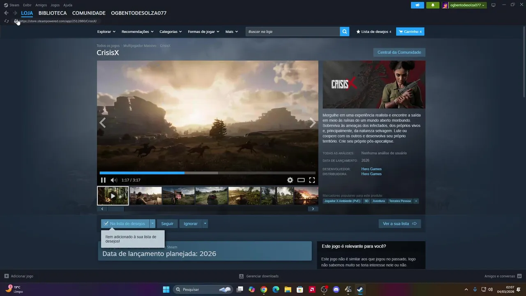The width and height of the screenshot is (526, 296).
Task: Open the Ajuda menu
Action: coord(68,5)
